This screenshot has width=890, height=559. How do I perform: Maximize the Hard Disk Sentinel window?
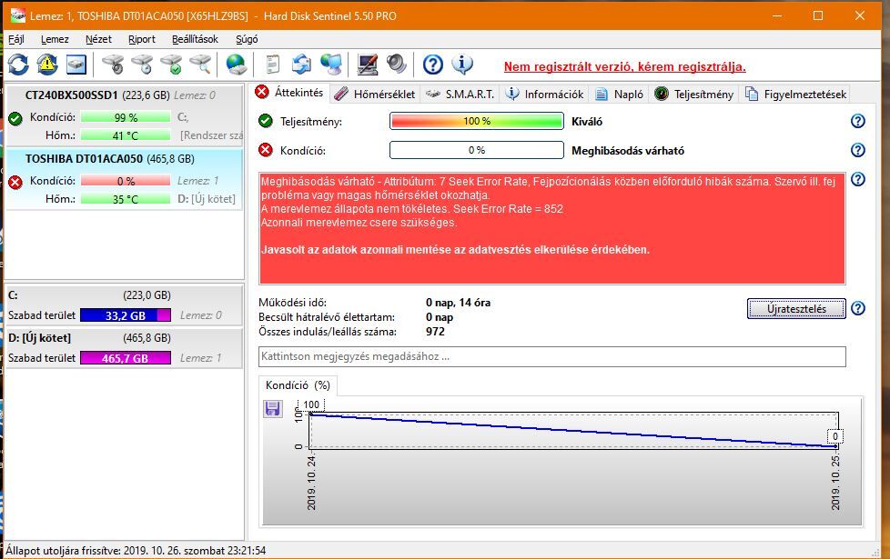click(818, 15)
